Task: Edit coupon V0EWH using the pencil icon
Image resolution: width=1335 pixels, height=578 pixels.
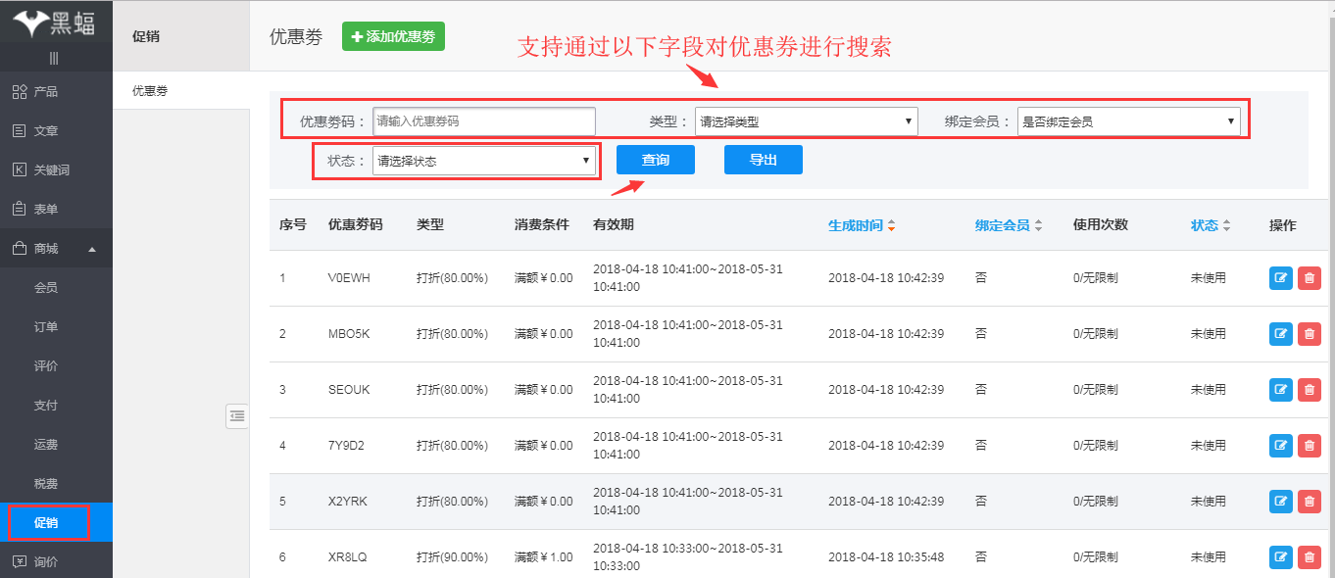Action: pos(1280,278)
